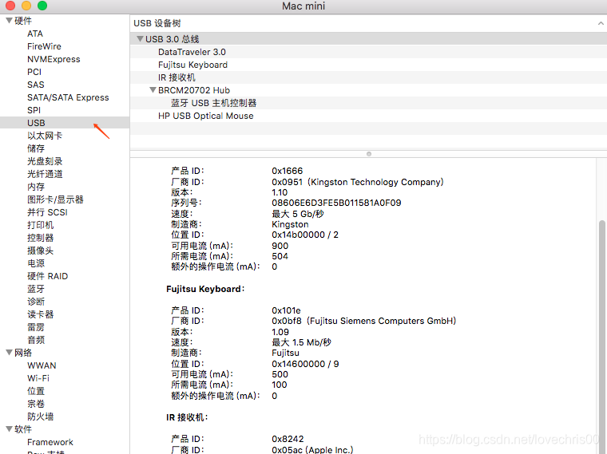Click the green zoom window button
This screenshot has height=454, width=607.
point(42,6)
